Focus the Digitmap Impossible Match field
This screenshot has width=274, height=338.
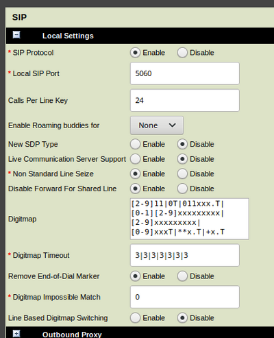pyautogui.click(x=185, y=297)
